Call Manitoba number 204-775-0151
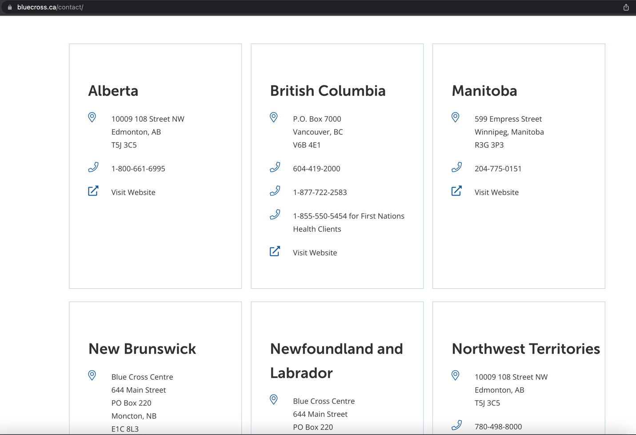The image size is (636, 435). click(x=498, y=169)
